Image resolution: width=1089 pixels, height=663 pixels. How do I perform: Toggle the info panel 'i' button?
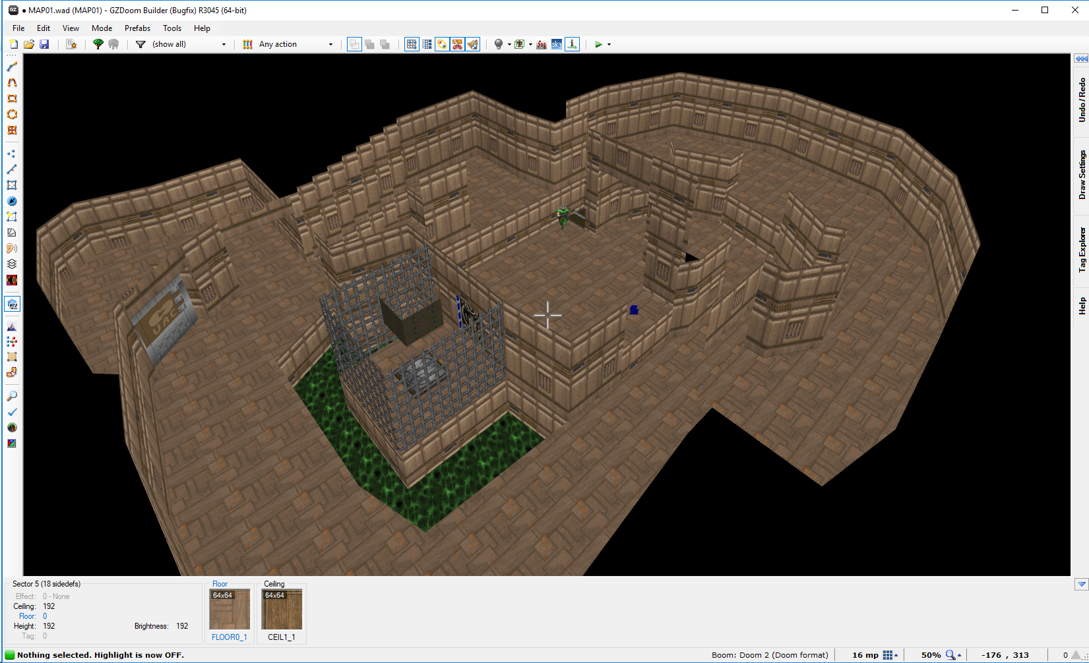point(573,44)
